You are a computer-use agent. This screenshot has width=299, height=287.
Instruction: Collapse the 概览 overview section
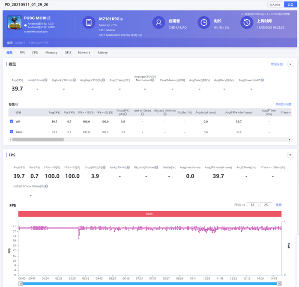[290, 64]
